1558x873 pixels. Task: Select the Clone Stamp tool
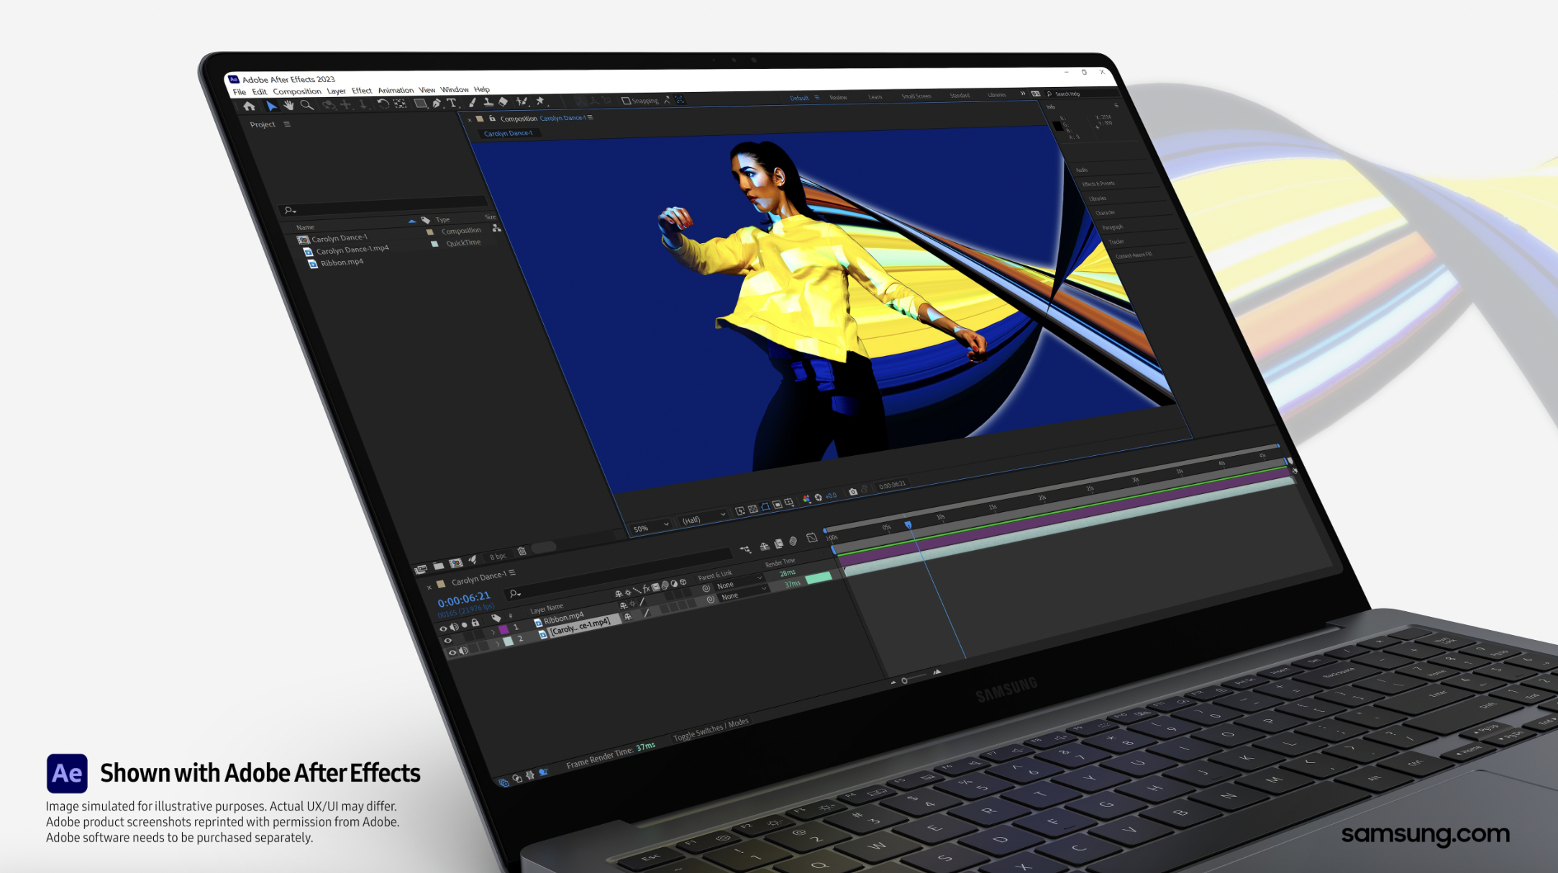(488, 102)
